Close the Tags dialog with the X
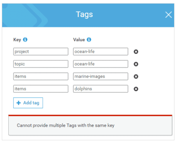The image size is (177, 145). pos(168,15)
